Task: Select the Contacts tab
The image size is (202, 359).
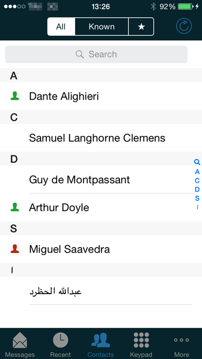Action: click(x=101, y=344)
